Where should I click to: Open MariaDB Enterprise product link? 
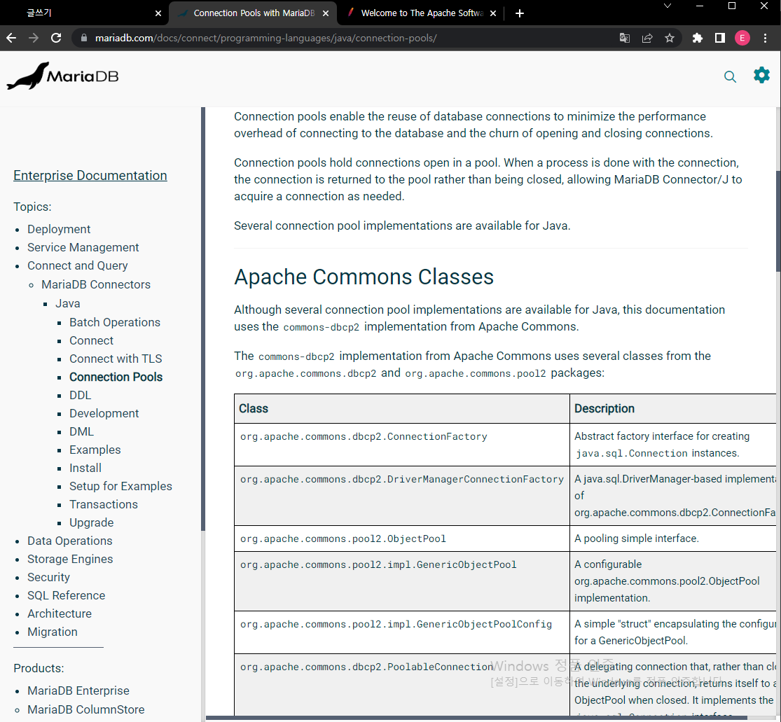tap(78, 690)
